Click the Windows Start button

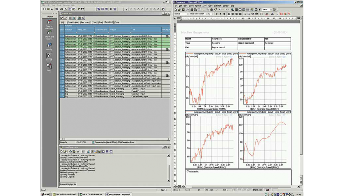pos(45,194)
